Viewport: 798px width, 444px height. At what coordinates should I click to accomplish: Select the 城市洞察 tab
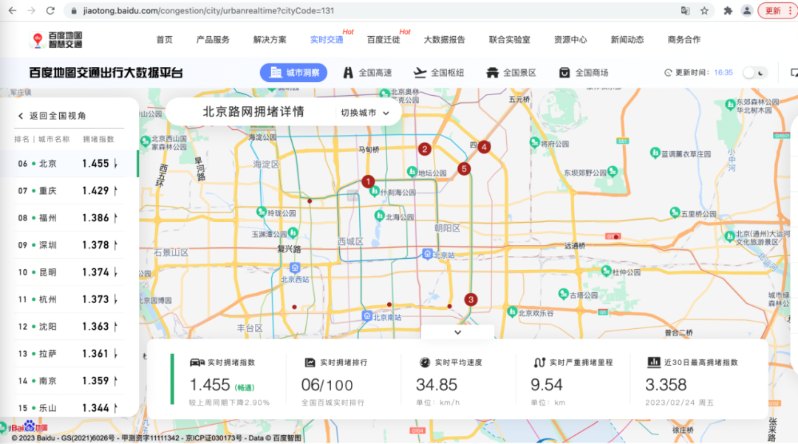click(x=293, y=72)
